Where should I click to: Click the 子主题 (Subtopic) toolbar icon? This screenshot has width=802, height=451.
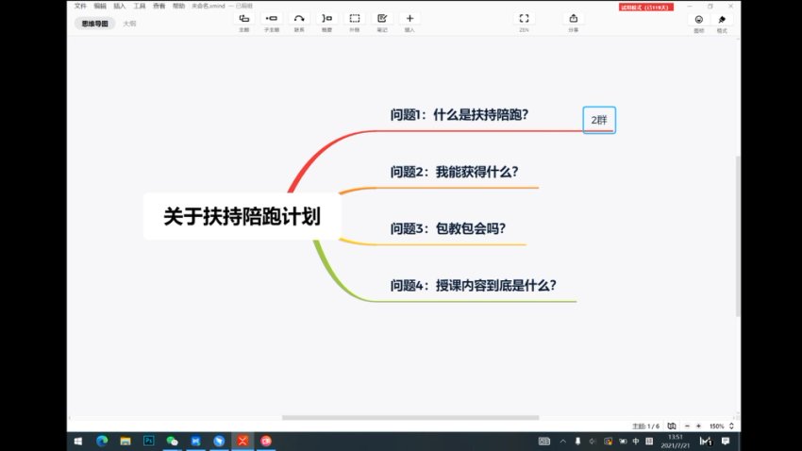(x=272, y=19)
